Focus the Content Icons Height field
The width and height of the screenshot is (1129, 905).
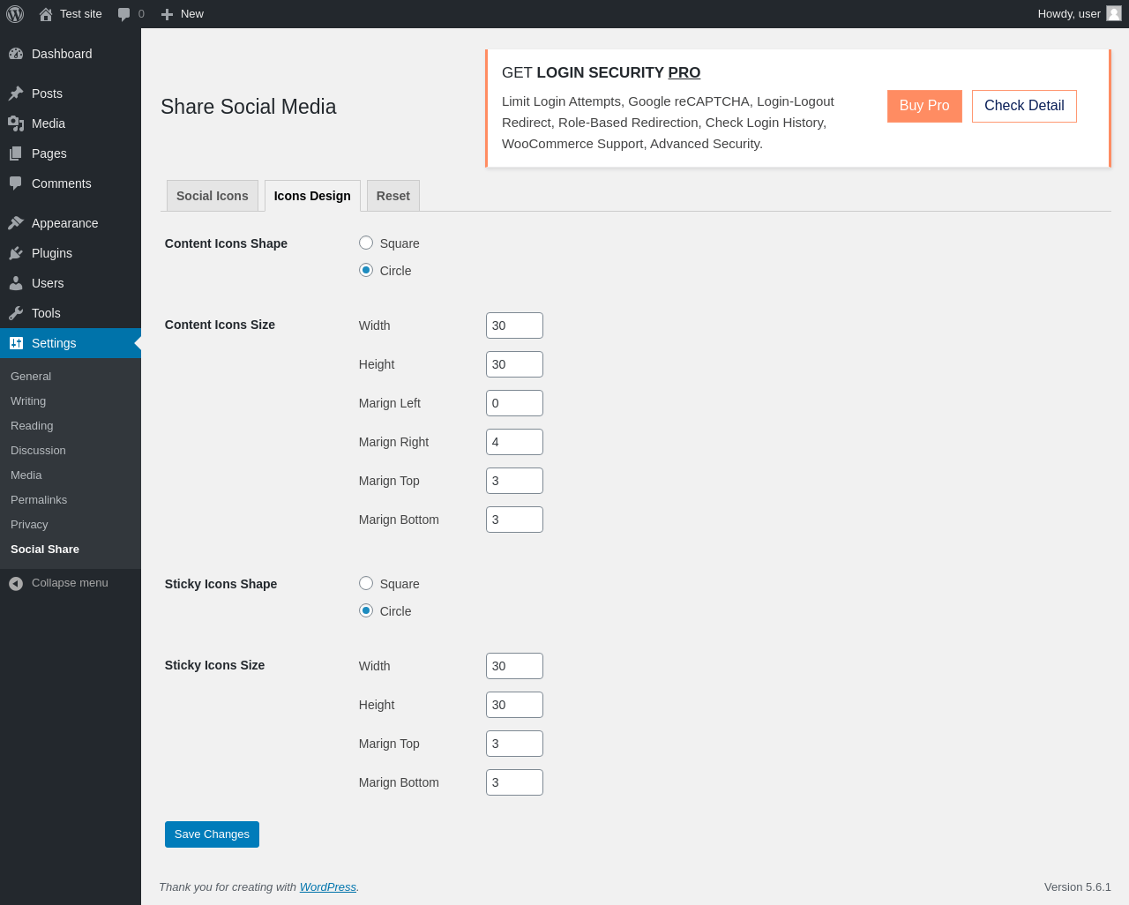coord(514,364)
